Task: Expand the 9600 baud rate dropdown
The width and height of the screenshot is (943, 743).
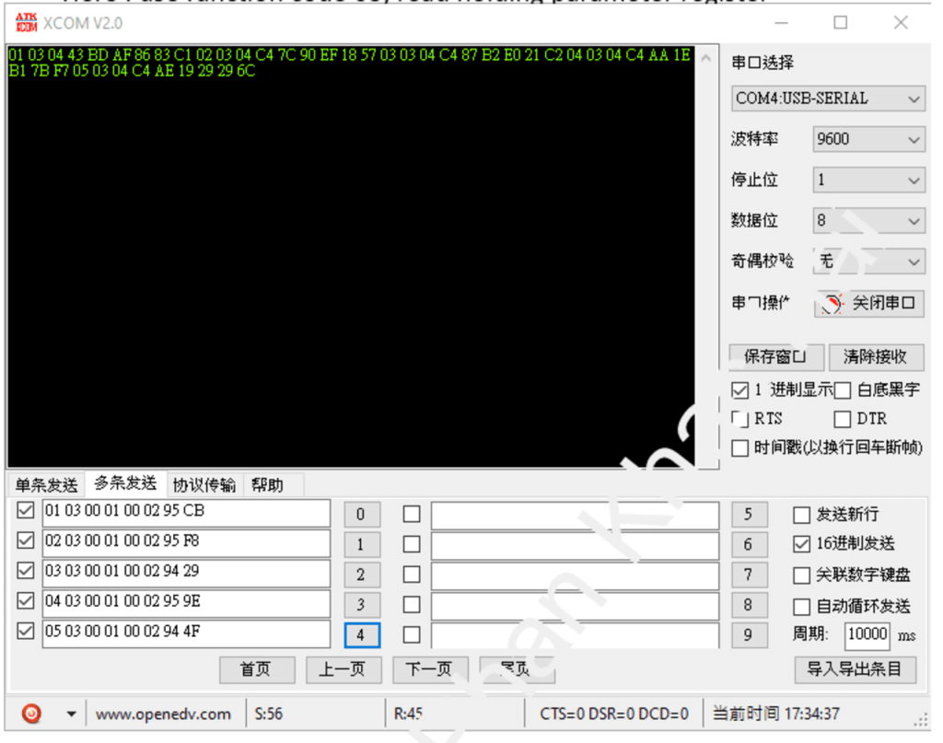Action: 868,140
